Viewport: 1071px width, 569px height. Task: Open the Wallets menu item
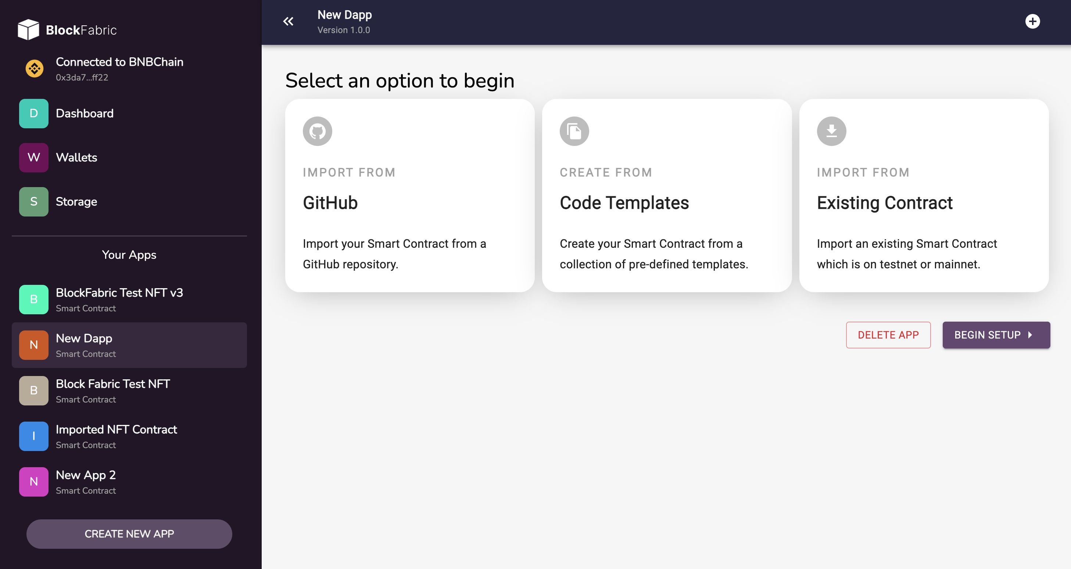coord(129,158)
